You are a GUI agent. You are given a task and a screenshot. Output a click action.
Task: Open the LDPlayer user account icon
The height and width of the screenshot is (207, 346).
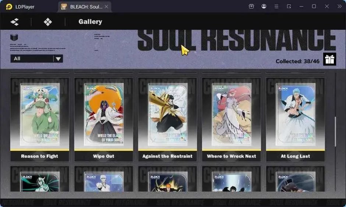click(264, 6)
